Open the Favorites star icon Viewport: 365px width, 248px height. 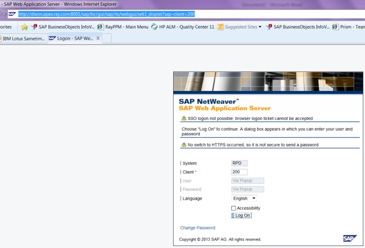pos(24,27)
